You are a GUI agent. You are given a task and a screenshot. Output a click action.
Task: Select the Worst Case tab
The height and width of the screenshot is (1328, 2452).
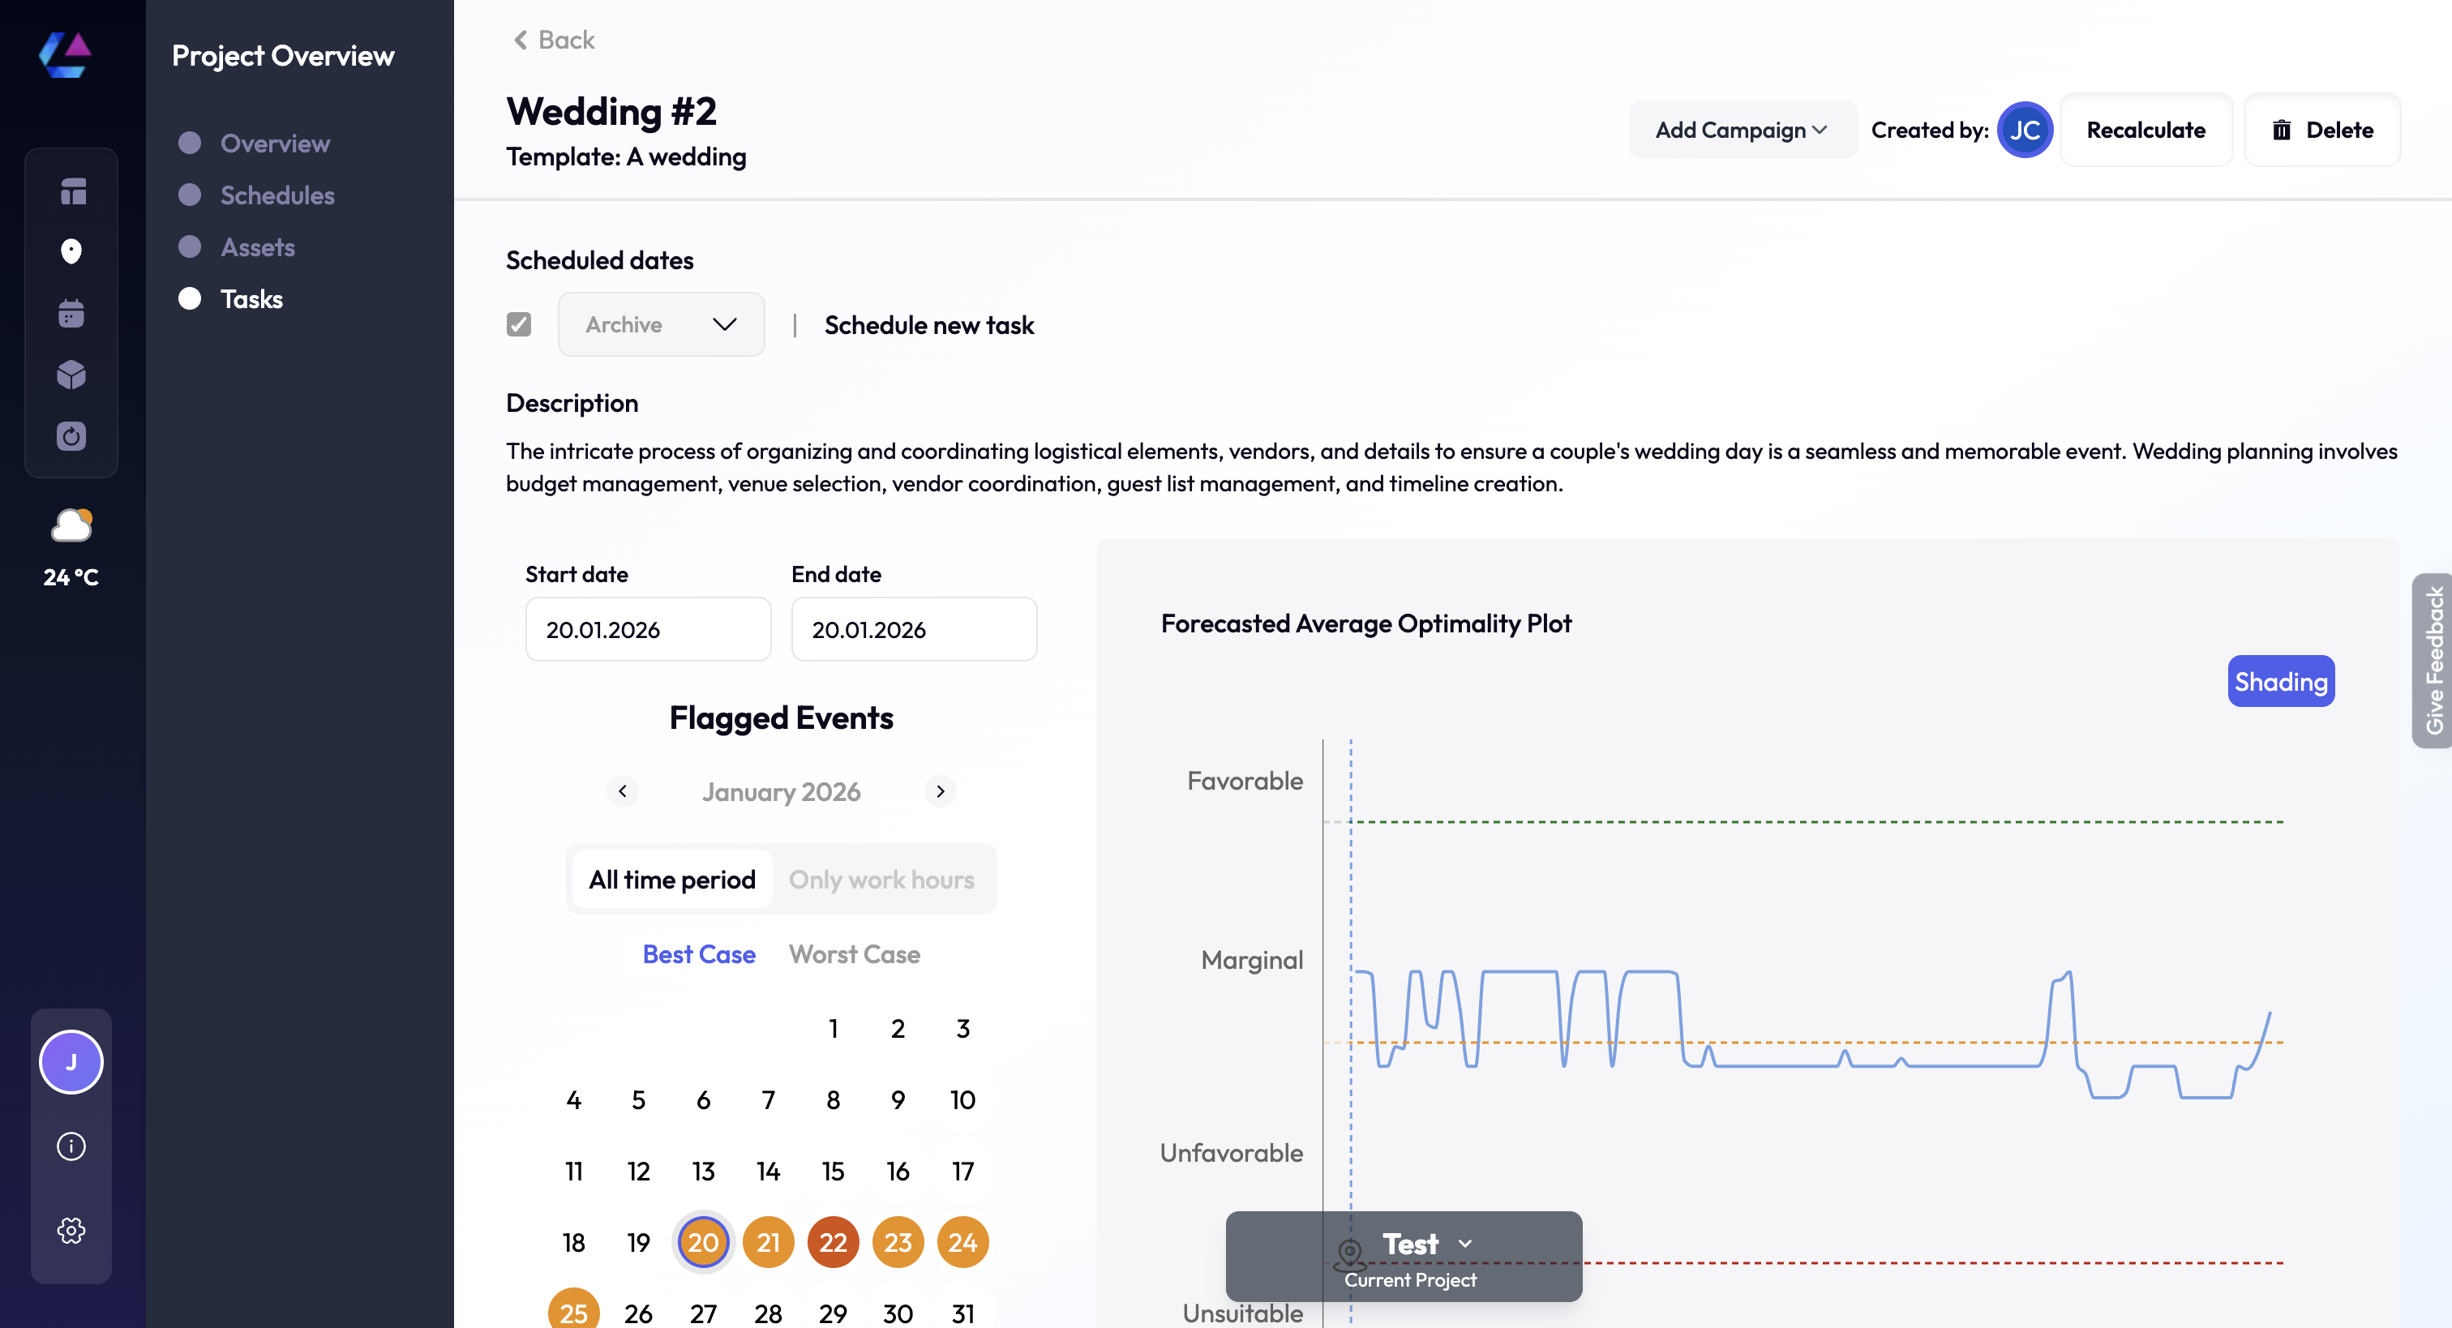pyautogui.click(x=854, y=954)
